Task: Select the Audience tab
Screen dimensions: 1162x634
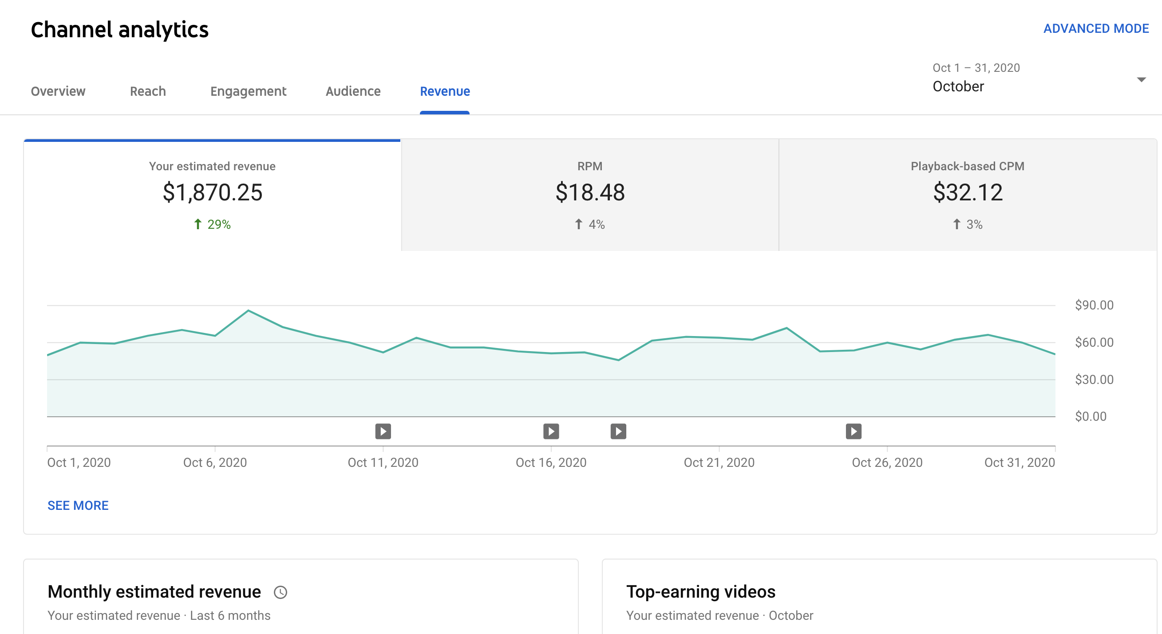Action: pyautogui.click(x=353, y=91)
